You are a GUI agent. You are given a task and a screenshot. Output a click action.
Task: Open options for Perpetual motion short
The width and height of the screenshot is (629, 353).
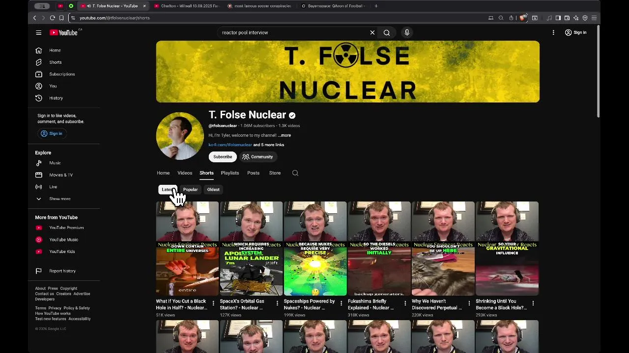tap(469, 303)
